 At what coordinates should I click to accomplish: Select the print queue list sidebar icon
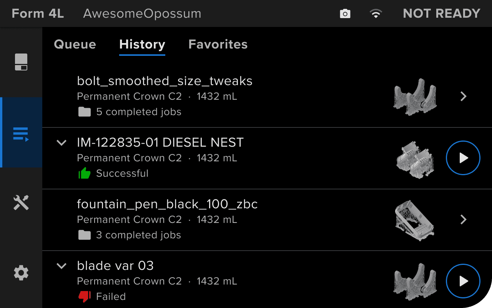point(21,134)
